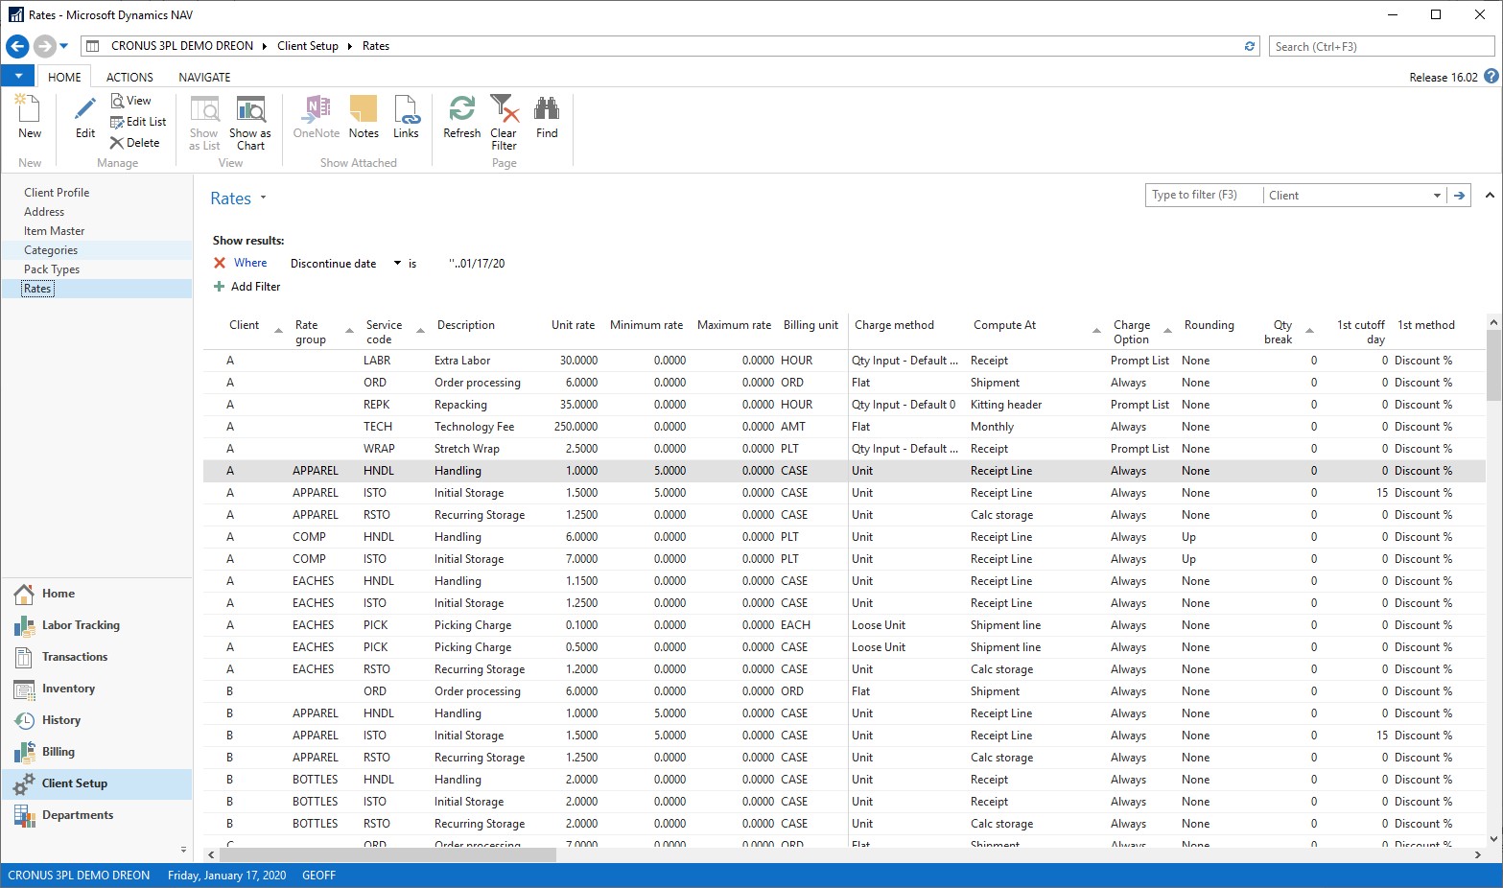Sort by the Charge method column header
Viewport: 1503px width, 888px height.
tap(894, 325)
